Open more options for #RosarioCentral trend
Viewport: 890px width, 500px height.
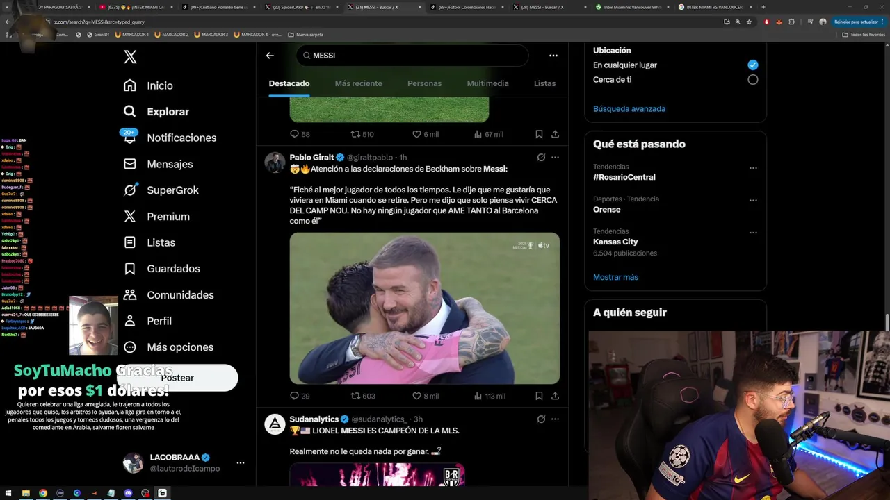(753, 168)
